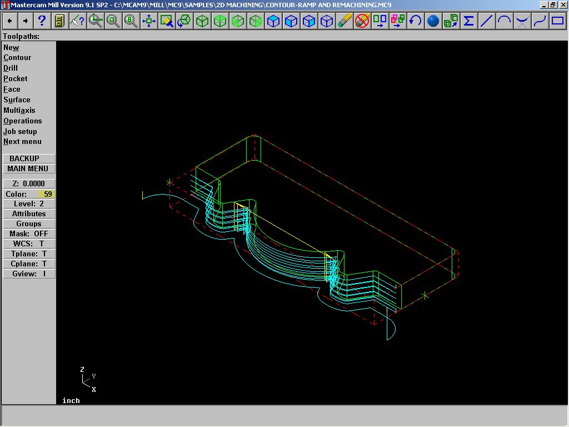Click the BACKUP button
569x427 pixels.
29,158
